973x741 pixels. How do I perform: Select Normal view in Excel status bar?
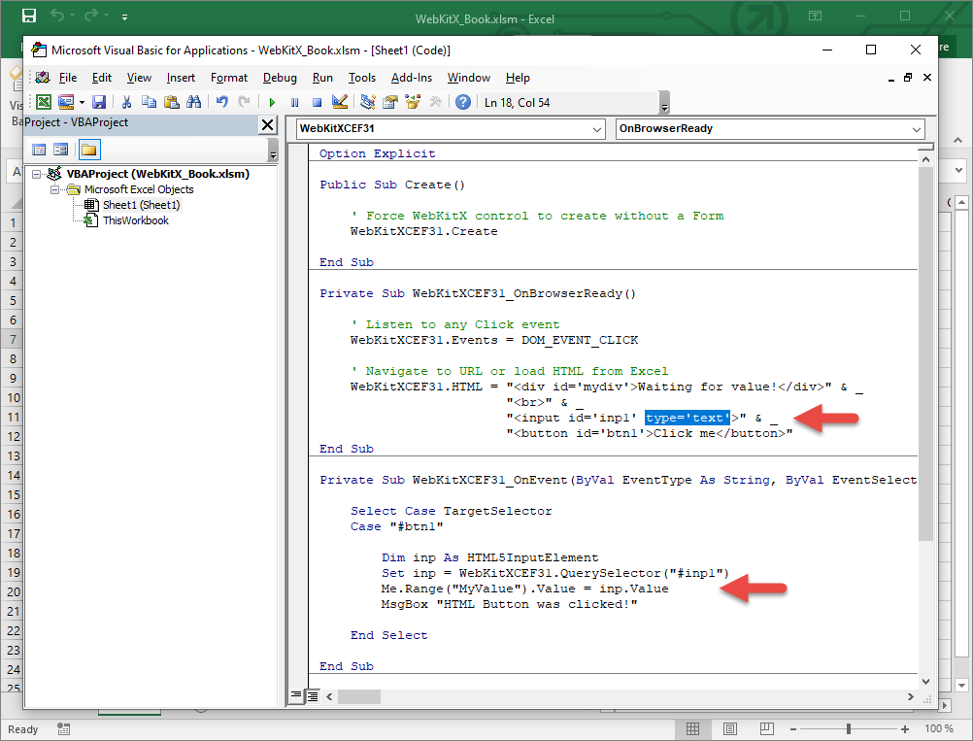point(693,728)
